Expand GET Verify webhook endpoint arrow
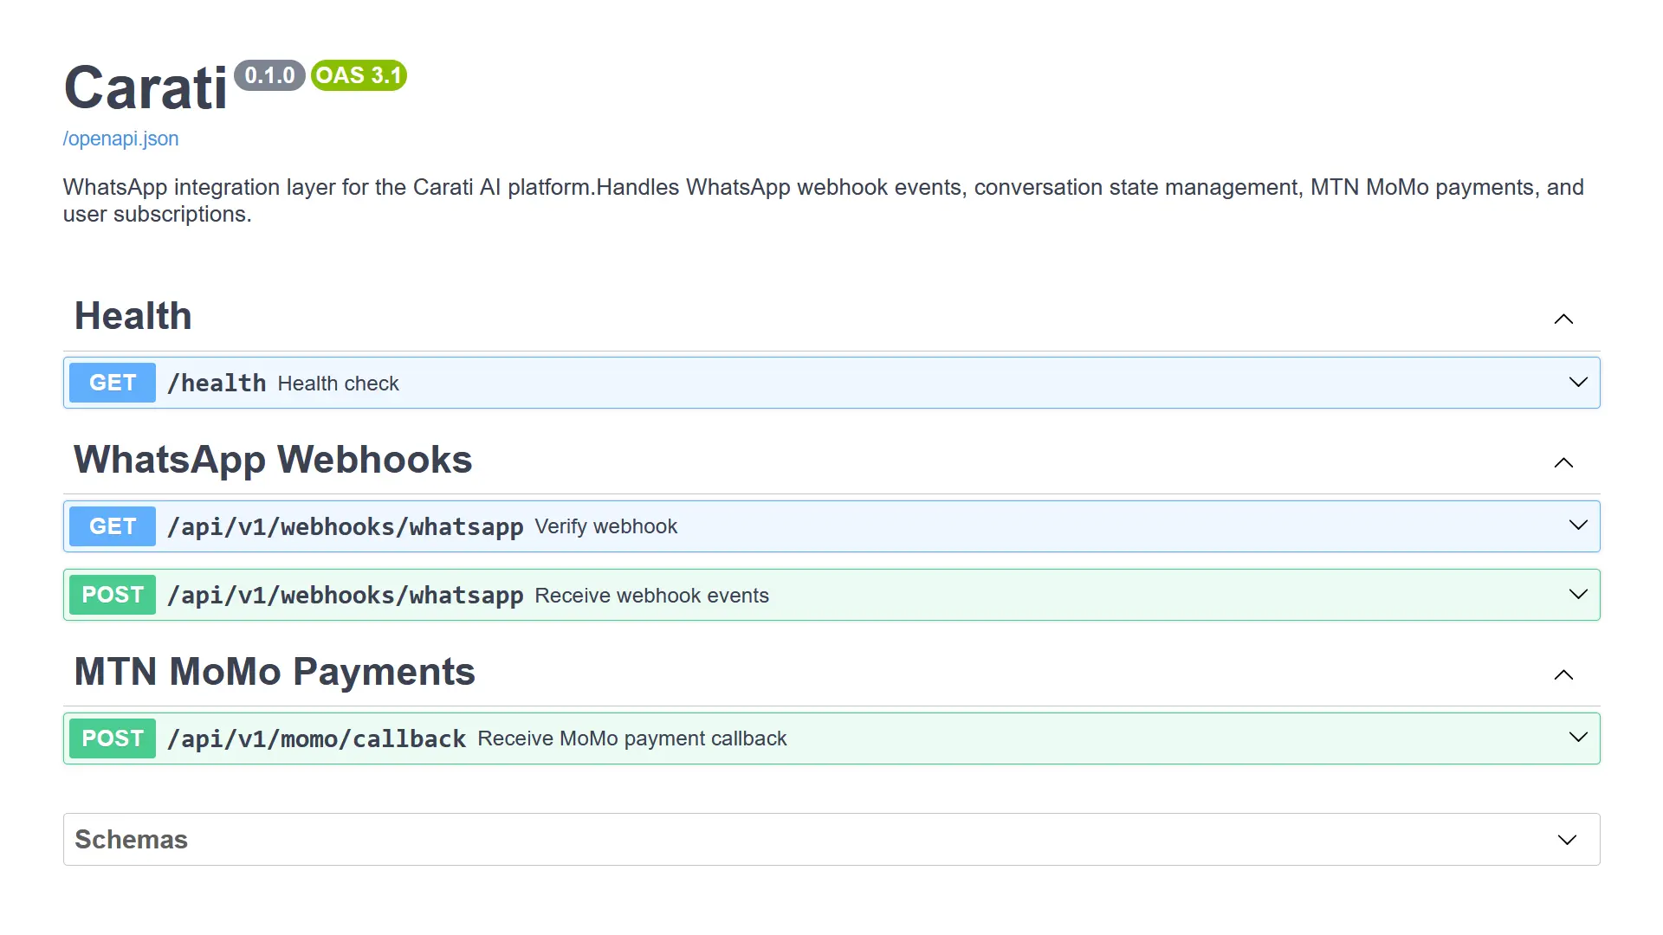The width and height of the screenshot is (1663, 935). (x=1578, y=526)
